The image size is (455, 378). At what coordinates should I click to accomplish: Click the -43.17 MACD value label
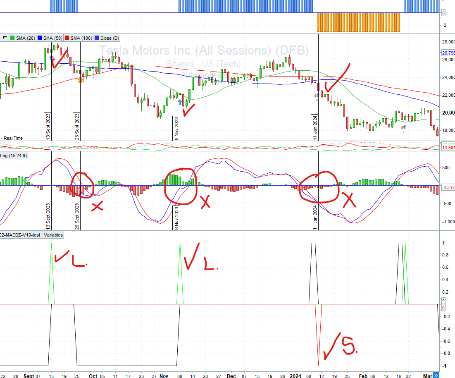(x=448, y=187)
